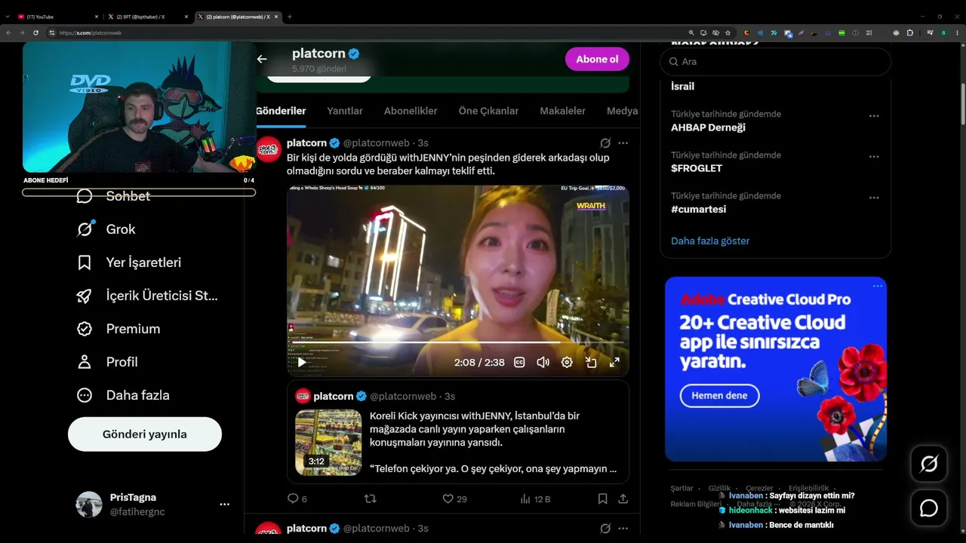Image resolution: width=966 pixels, height=543 pixels.
Task: Open more options for AHBAP Derneği trend
Action: click(874, 116)
